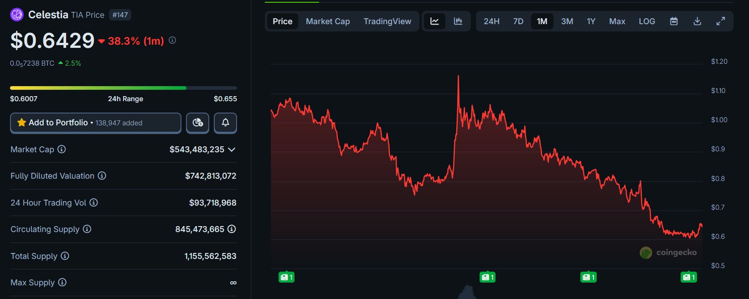Screen dimensions: 749x299
Task: Click the 24h Range progress bar
Action: (124, 88)
